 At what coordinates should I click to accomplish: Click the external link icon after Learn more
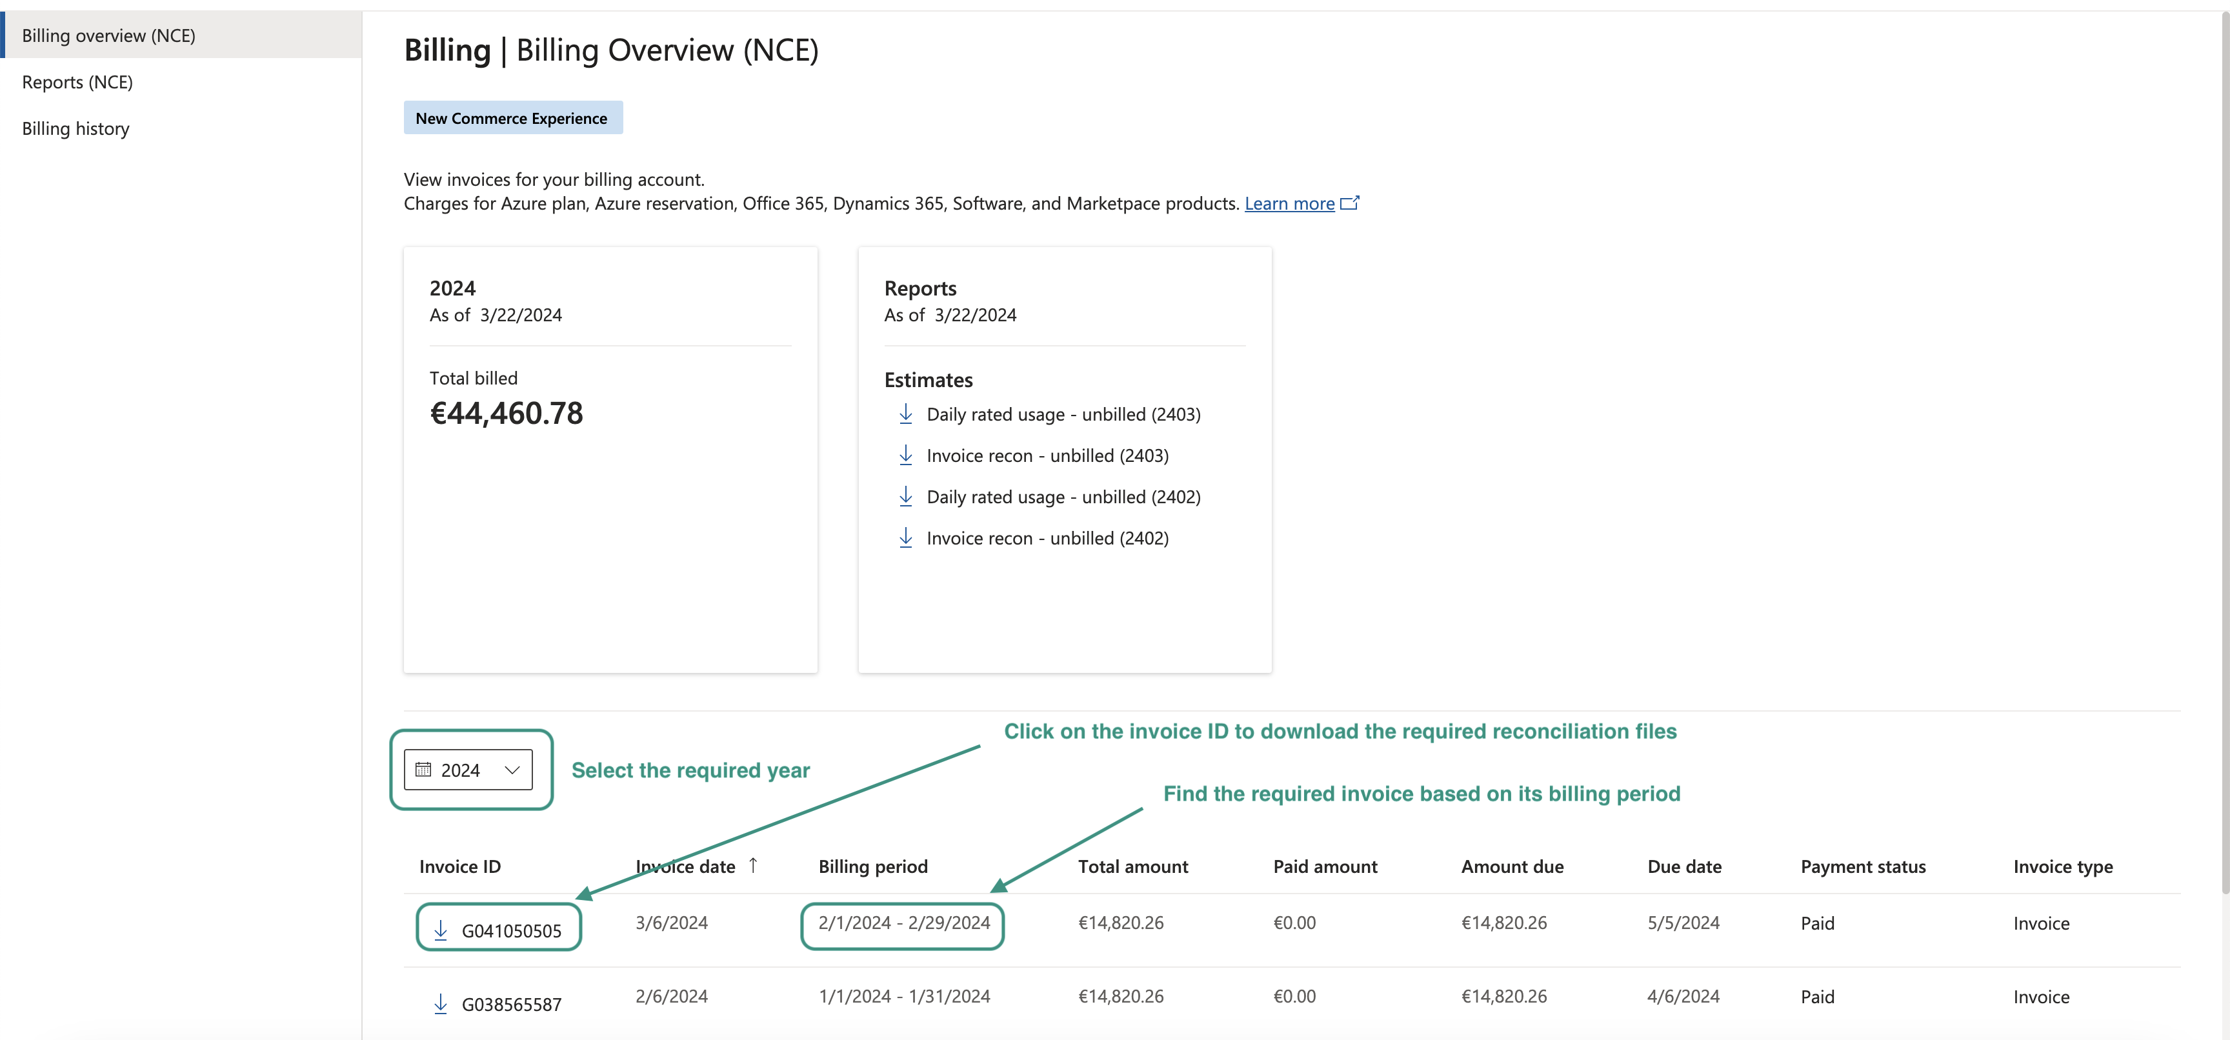(1351, 203)
